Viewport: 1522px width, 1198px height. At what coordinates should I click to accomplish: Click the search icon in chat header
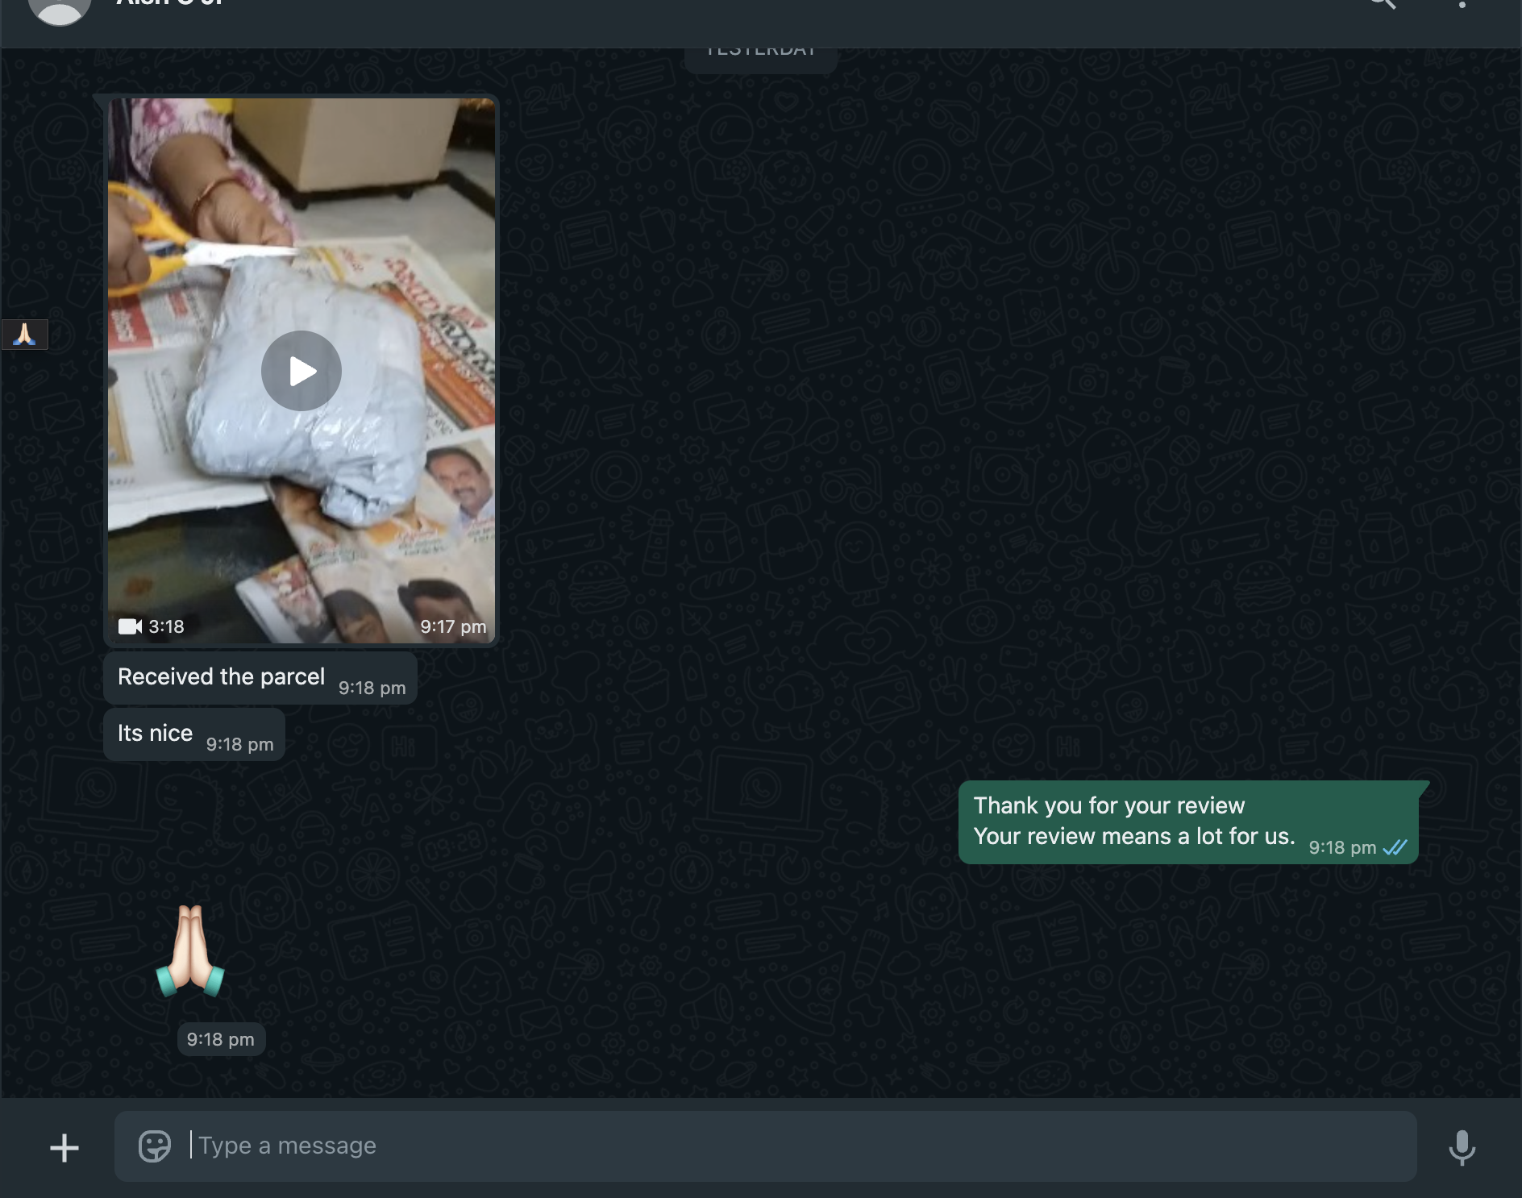pyautogui.click(x=1383, y=4)
